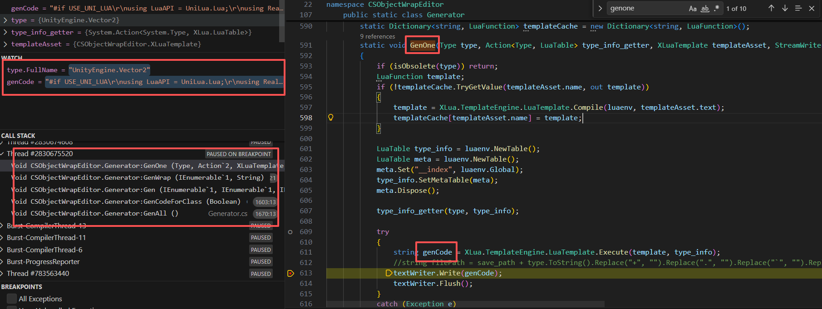Click the sticky 'public static class Generator' line
The image size is (822, 309).
point(404,15)
